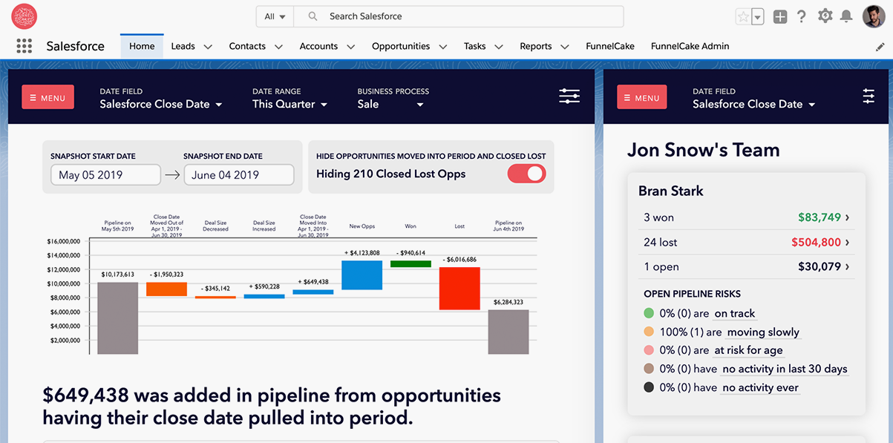Viewport: 893px width, 443px height.
Task: Go to the Home tab
Action: (x=142, y=46)
